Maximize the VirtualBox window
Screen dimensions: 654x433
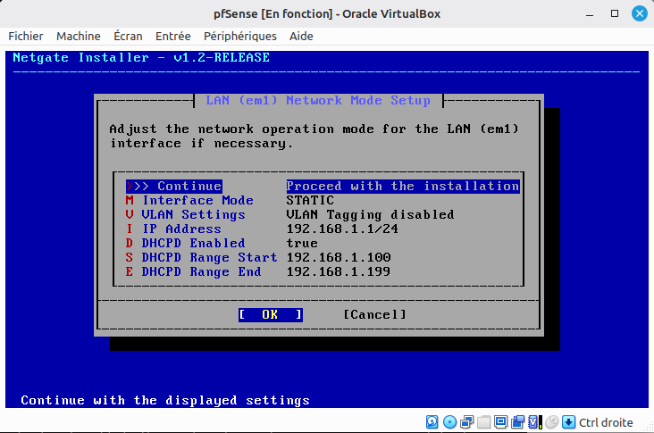point(615,13)
